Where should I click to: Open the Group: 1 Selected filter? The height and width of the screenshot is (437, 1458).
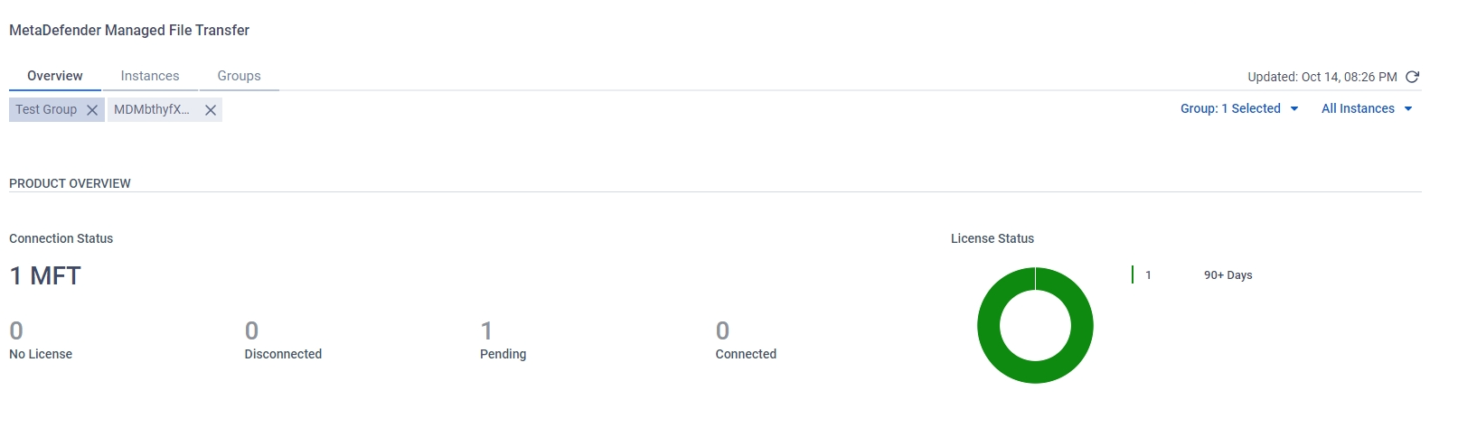(1230, 108)
